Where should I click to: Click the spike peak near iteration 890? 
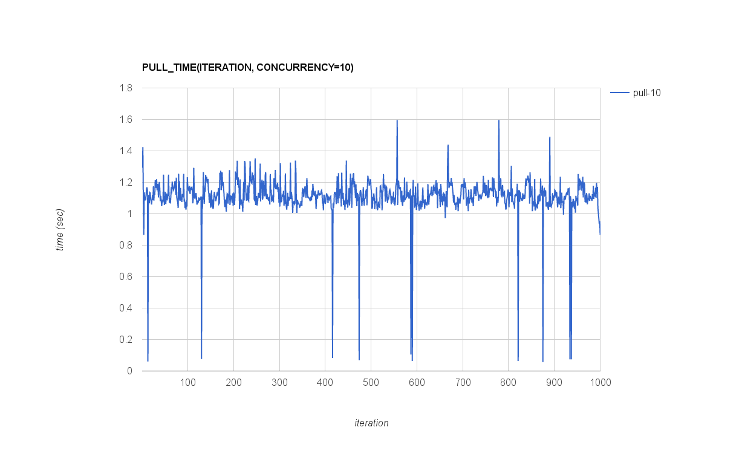550,137
